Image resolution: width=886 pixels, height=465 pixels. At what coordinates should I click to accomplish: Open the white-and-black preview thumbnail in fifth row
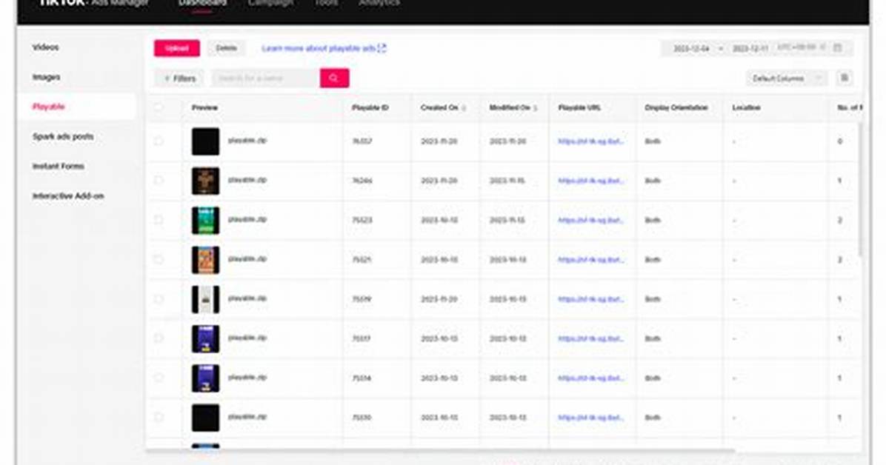206,299
